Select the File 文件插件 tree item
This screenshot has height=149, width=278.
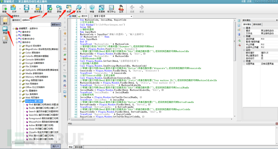(x=31, y=66)
